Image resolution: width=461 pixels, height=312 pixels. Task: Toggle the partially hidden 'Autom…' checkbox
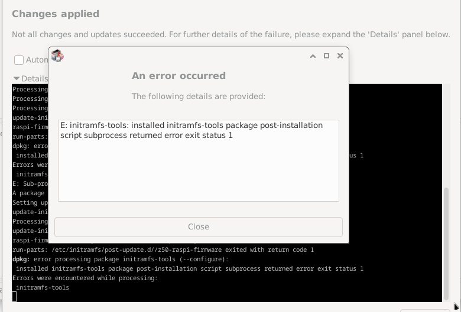point(19,60)
